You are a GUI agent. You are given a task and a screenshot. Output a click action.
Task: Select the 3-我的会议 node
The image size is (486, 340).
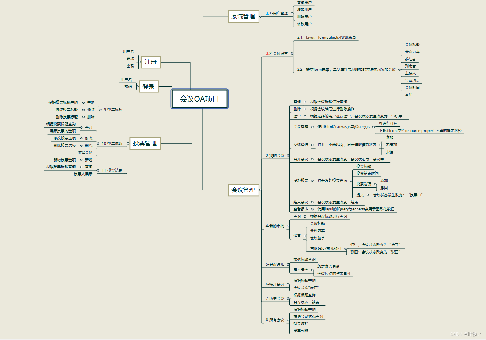point(275,156)
